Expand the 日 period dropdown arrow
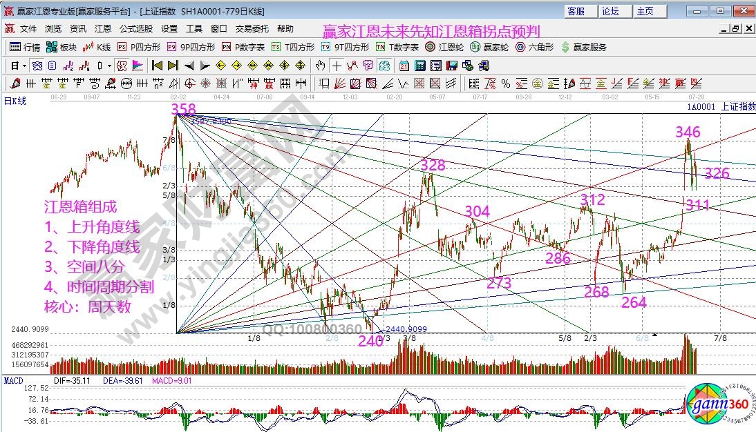This screenshot has width=756, height=432. [25, 66]
